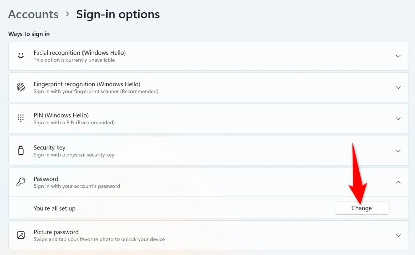This screenshot has height=255, width=415.
Task: Open the PIN (Windows Hello) title
Action: 61,115
